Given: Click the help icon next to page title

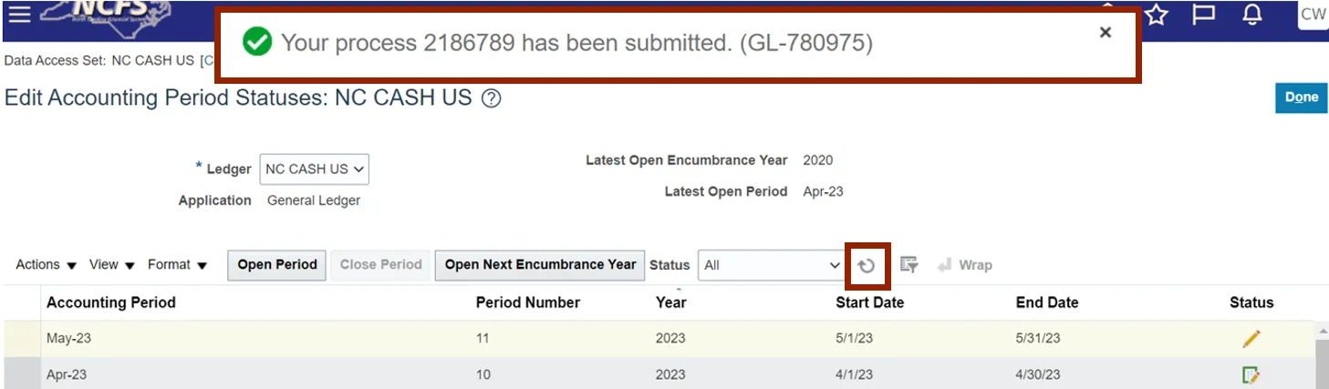Looking at the screenshot, I should [491, 98].
